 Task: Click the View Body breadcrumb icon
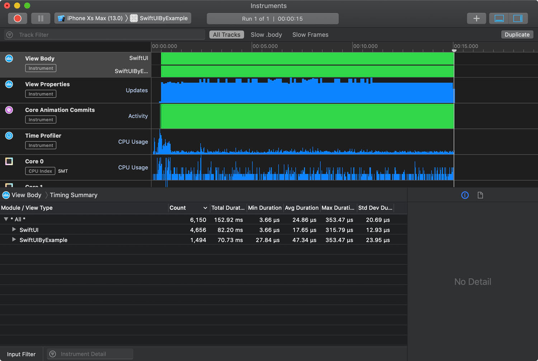tap(6, 195)
